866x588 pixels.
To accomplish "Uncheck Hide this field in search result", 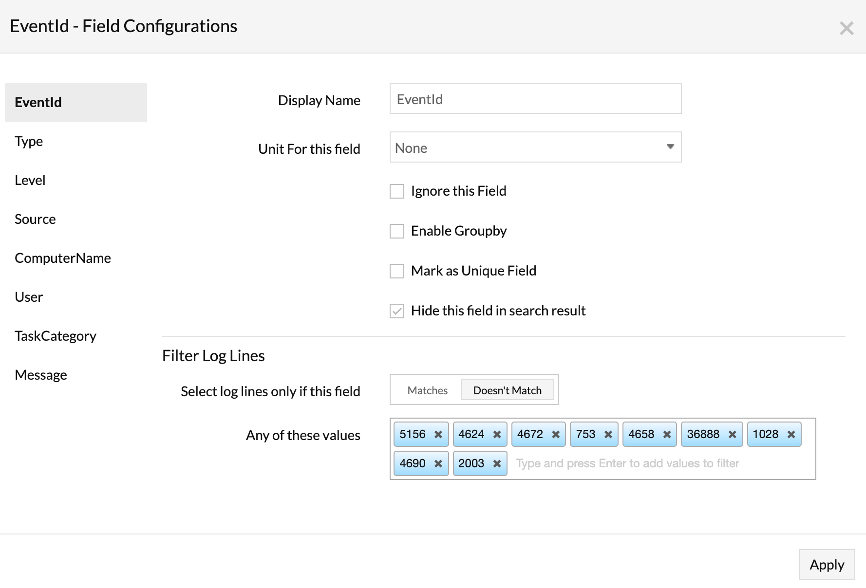I will tap(397, 311).
